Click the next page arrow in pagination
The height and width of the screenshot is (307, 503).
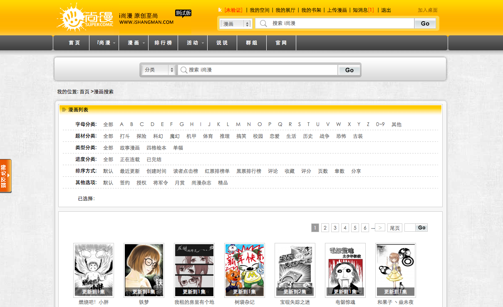coord(380,228)
